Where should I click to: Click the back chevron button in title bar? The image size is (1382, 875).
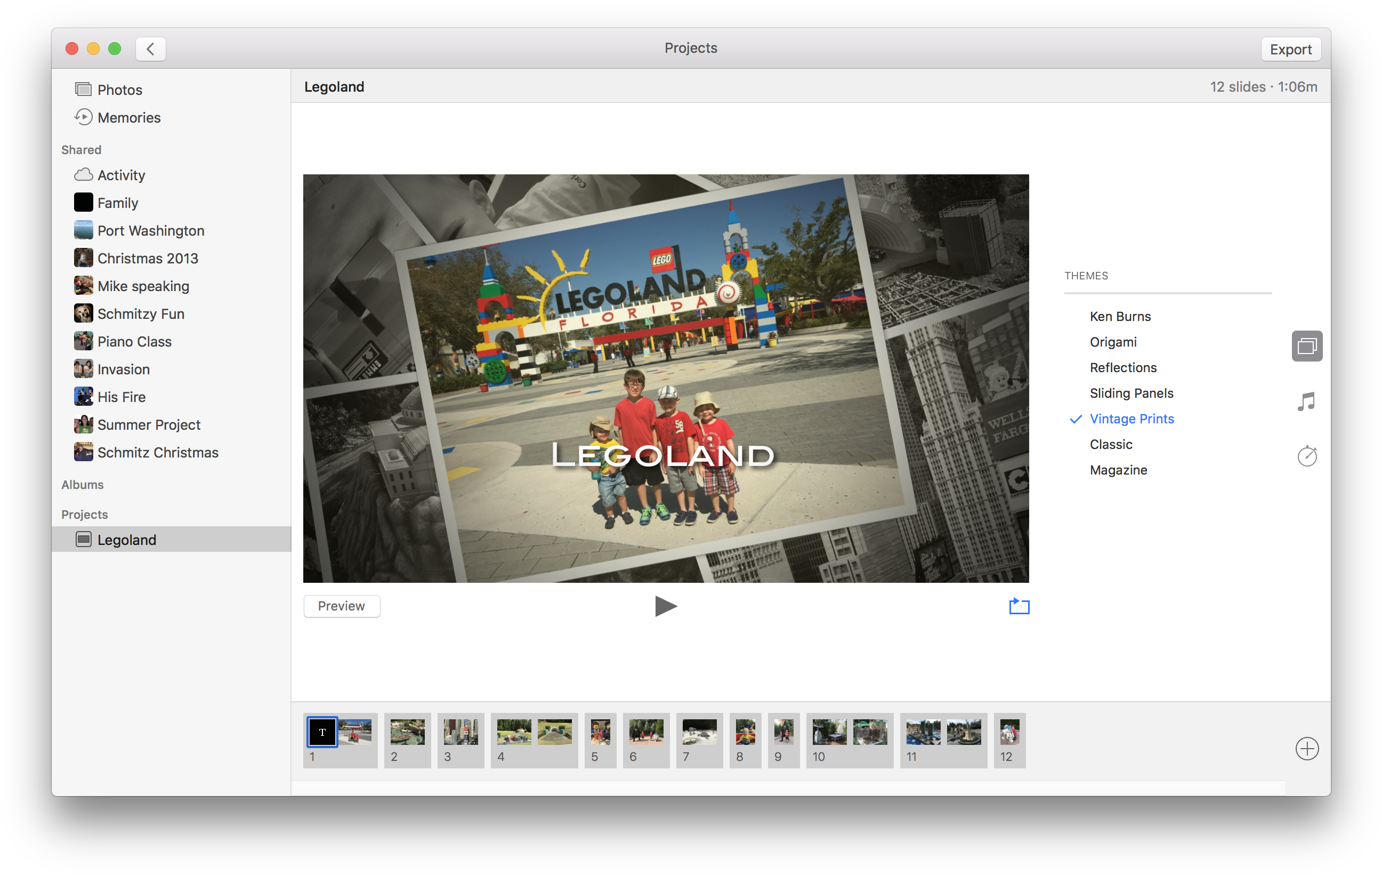(150, 49)
